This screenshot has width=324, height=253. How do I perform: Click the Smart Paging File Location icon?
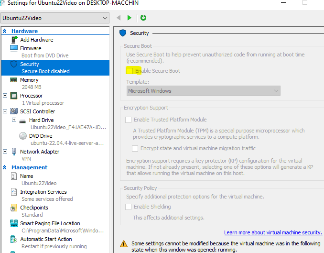click(13, 224)
